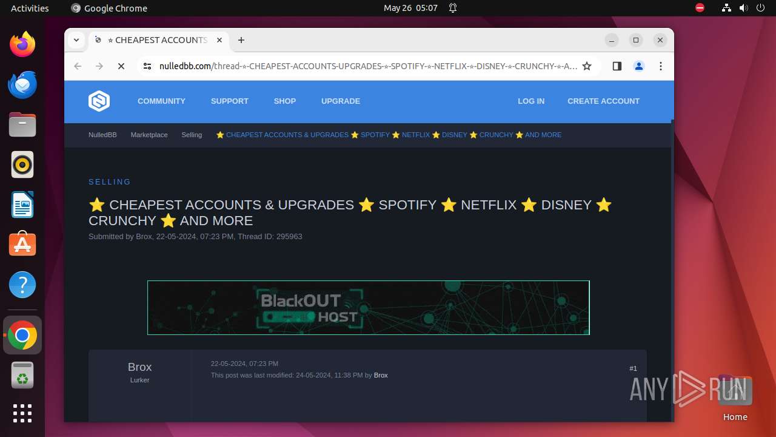Open COMMUNITY navigation menu

click(x=161, y=101)
